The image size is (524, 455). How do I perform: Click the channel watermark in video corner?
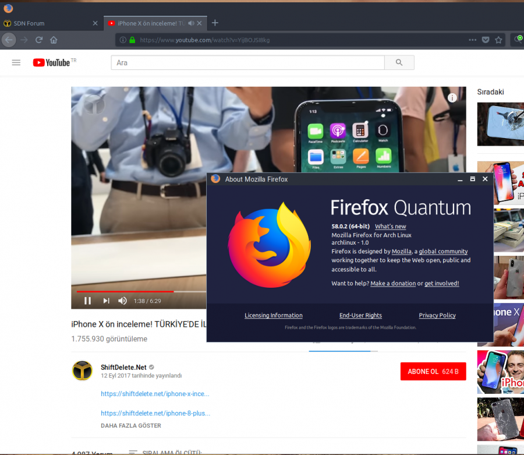coord(94,104)
